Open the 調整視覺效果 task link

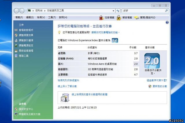click(26, 35)
